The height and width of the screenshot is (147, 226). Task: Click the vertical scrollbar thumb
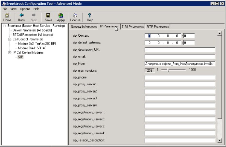tap(220, 77)
